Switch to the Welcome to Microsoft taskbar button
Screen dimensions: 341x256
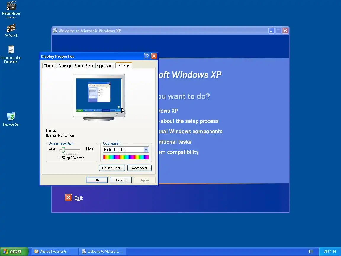pos(102,252)
